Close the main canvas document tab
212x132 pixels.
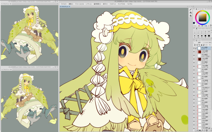[x=70, y=6]
